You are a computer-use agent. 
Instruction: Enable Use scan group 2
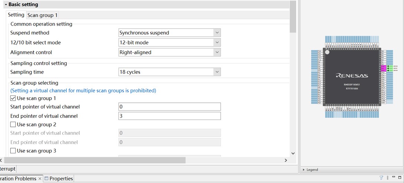tap(13, 124)
